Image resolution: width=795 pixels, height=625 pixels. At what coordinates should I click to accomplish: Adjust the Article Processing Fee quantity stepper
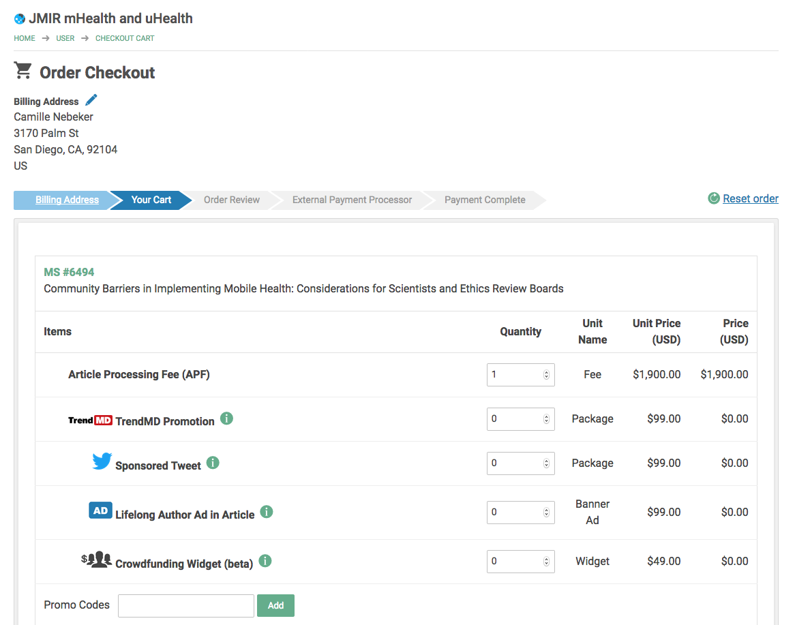(x=546, y=374)
